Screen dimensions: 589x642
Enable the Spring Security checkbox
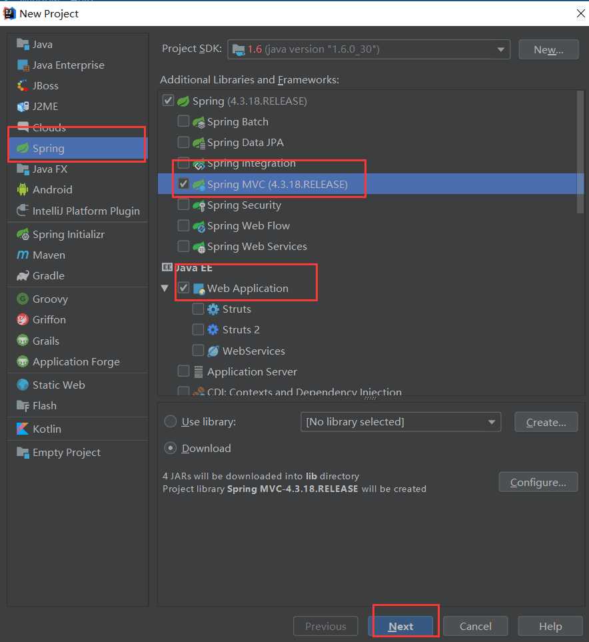click(183, 204)
